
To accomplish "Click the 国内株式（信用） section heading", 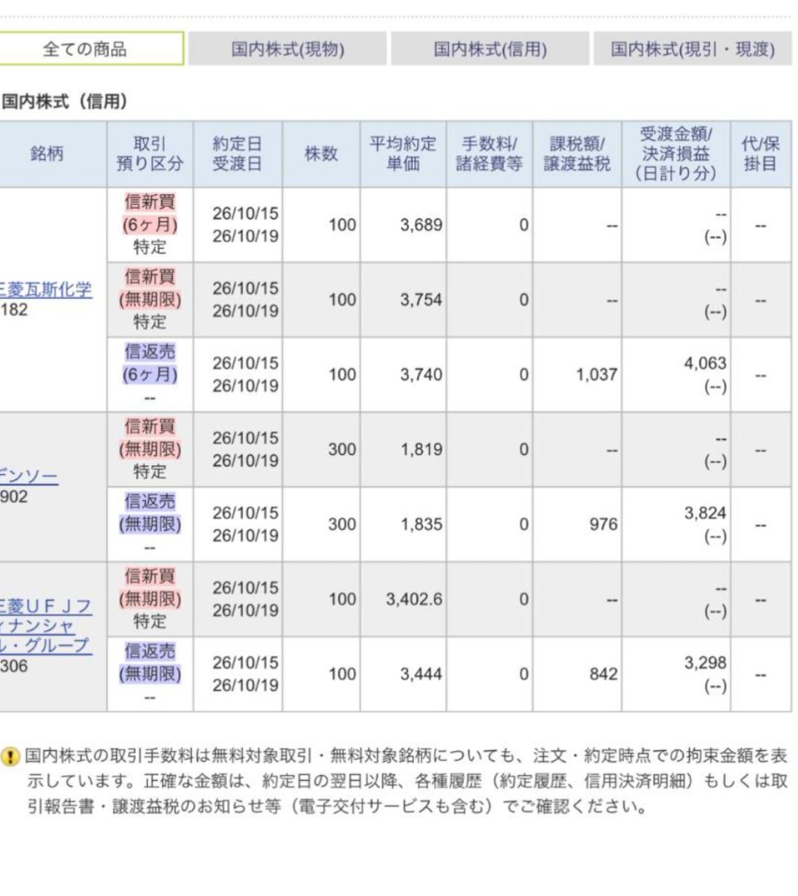I will pyautogui.click(x=64, y=102).
